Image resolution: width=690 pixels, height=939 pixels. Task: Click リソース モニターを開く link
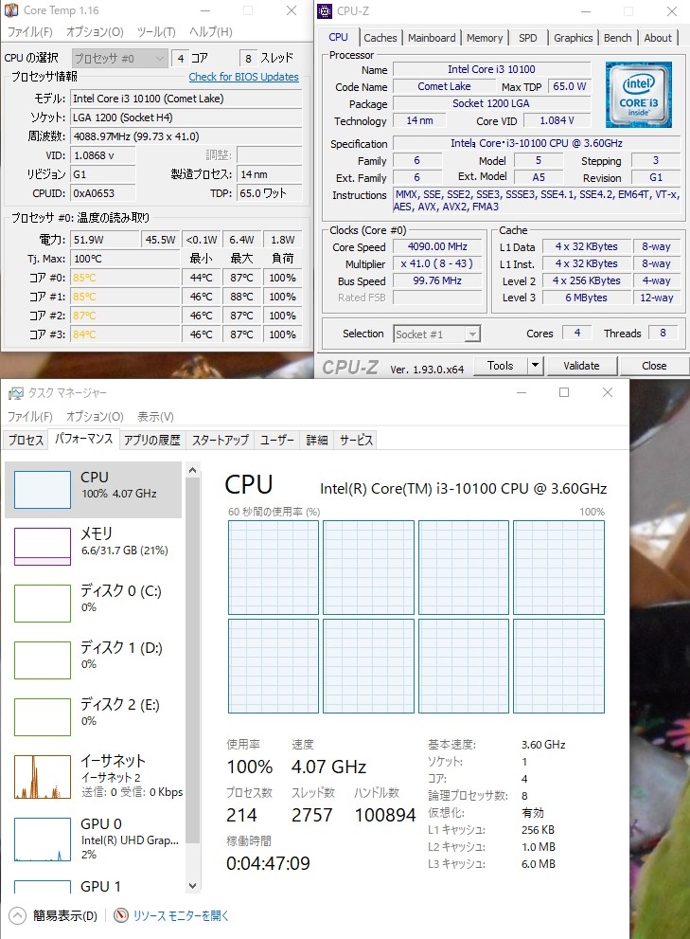click(181, 915)
